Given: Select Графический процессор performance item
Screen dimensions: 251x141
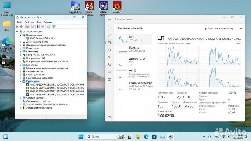Looking at the screenshot, I should pyautogui.click(x=133, y=86).
